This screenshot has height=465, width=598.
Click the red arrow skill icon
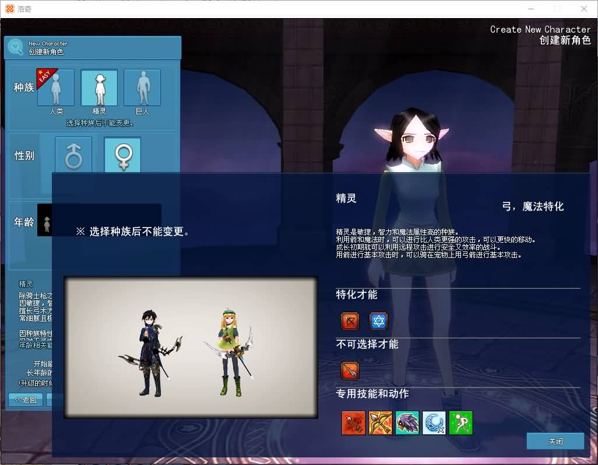pos(354,423)
